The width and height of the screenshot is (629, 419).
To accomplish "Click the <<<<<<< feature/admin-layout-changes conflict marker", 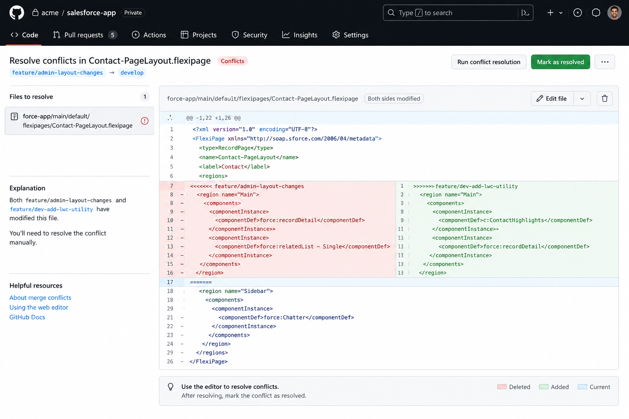I will click(x=247, y=186).
